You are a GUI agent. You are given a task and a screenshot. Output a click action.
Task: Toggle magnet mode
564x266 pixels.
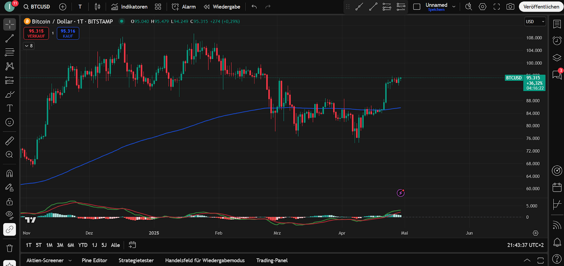pyautogui.click(x=10, y=173)
